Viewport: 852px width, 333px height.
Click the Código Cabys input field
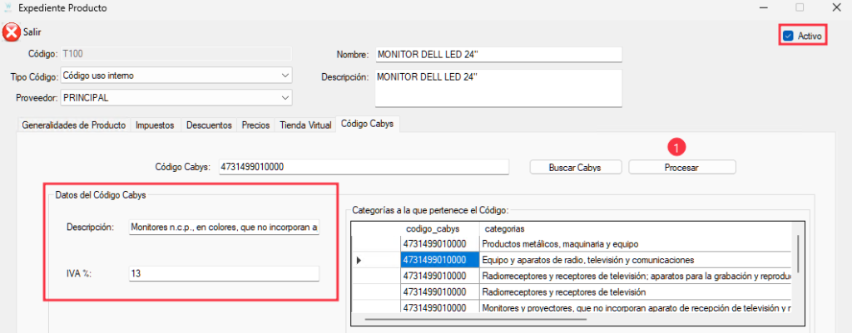tap(363, 167)
